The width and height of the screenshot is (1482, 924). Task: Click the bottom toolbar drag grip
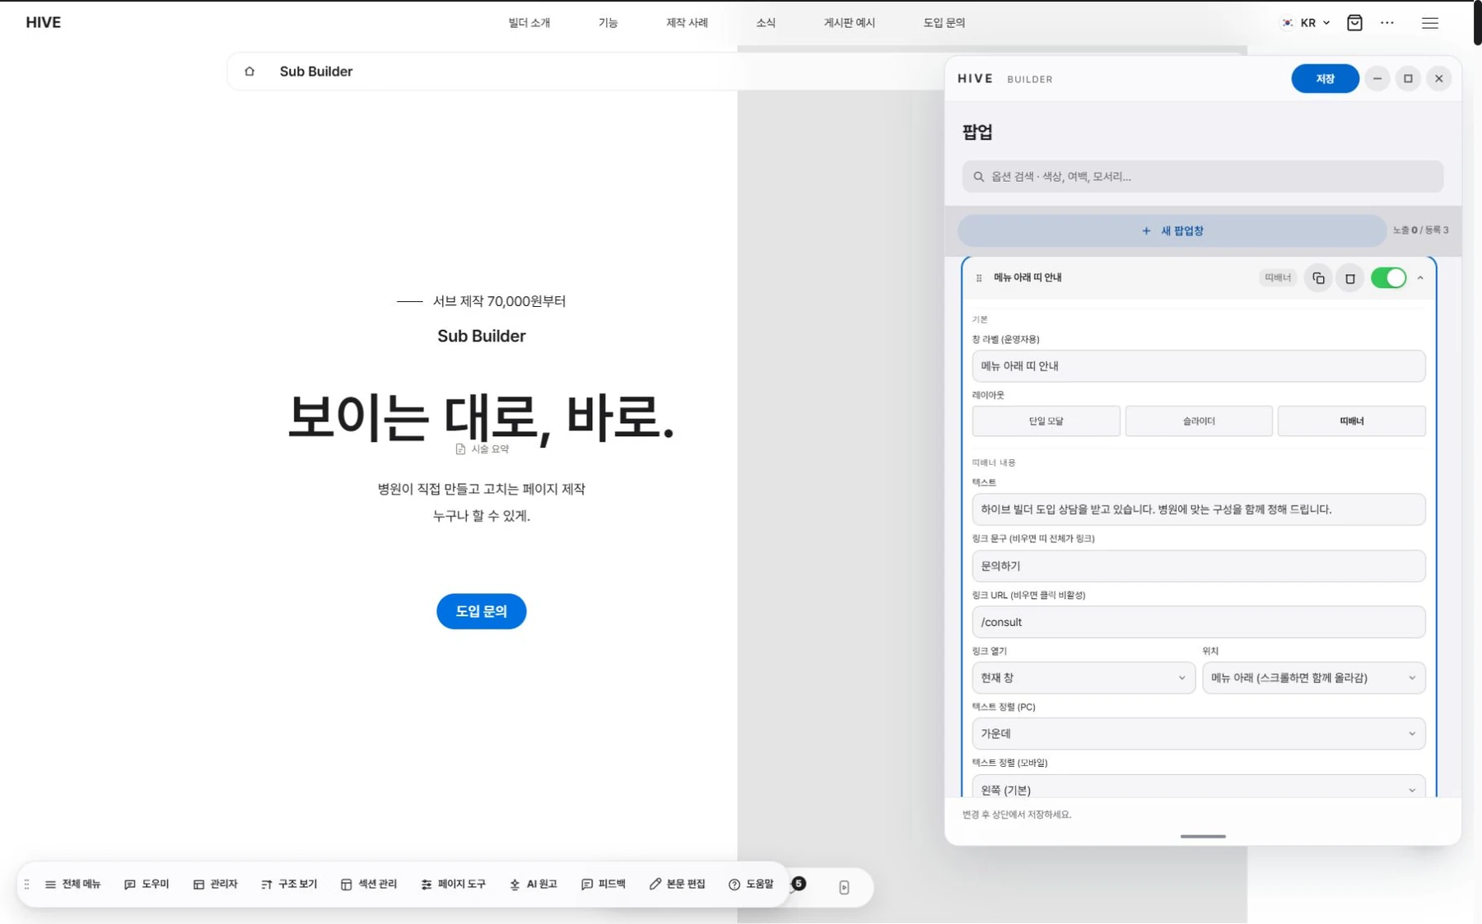point(27,885)
